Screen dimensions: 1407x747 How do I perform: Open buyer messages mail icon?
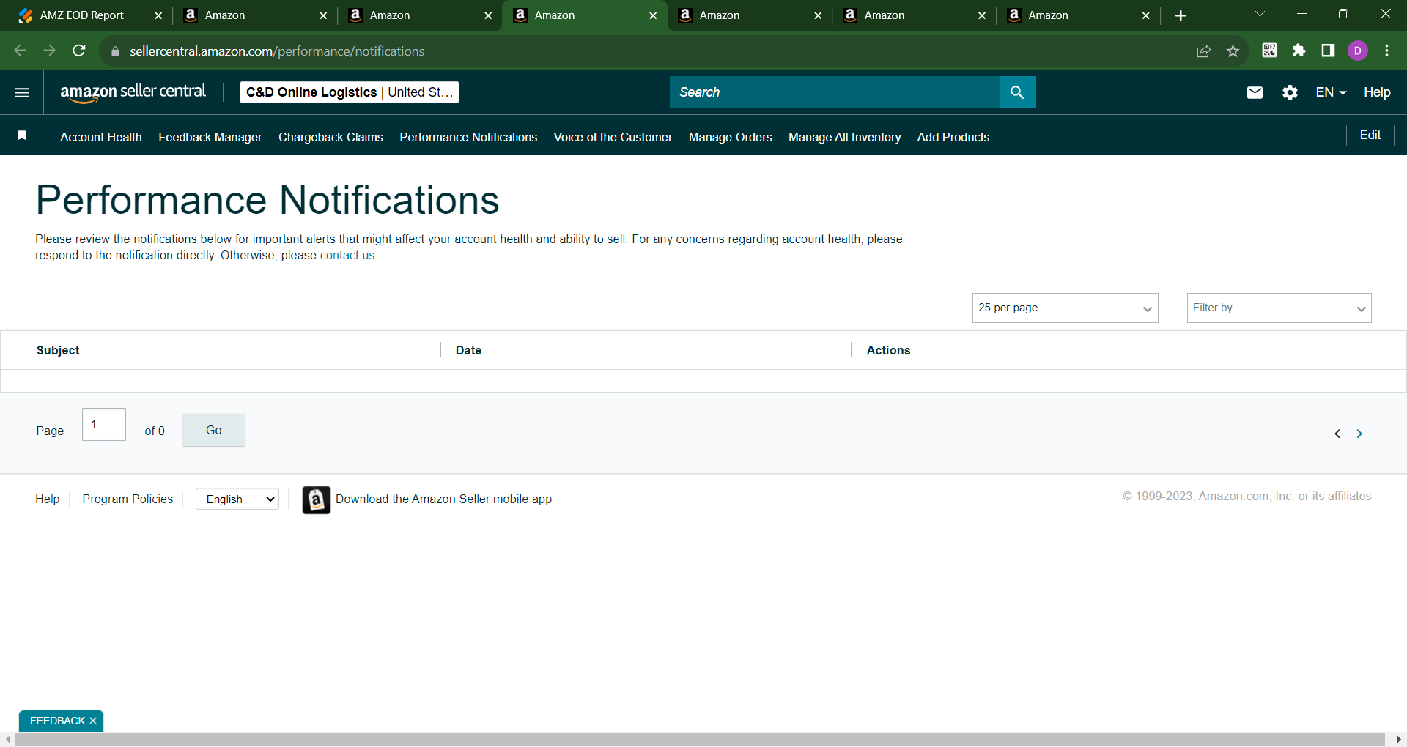tap(1255, 92)
